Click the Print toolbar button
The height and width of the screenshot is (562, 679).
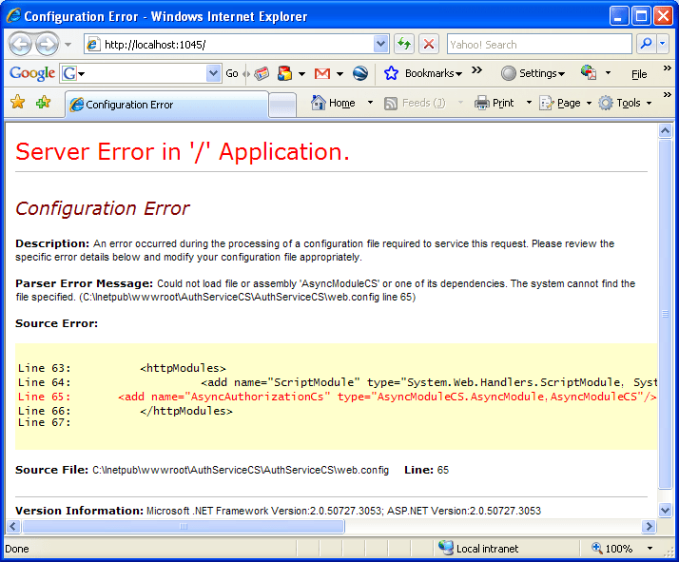495,103
